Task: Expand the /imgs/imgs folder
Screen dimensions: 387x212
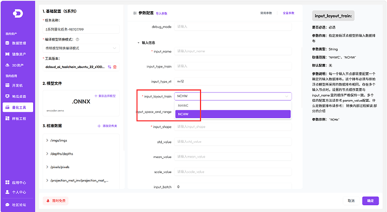Action: [47, 141]
